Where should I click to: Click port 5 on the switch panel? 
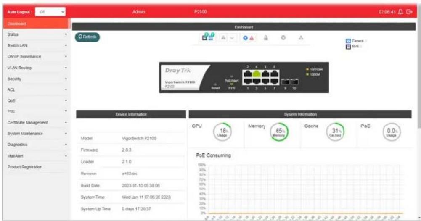coord(265,81)
